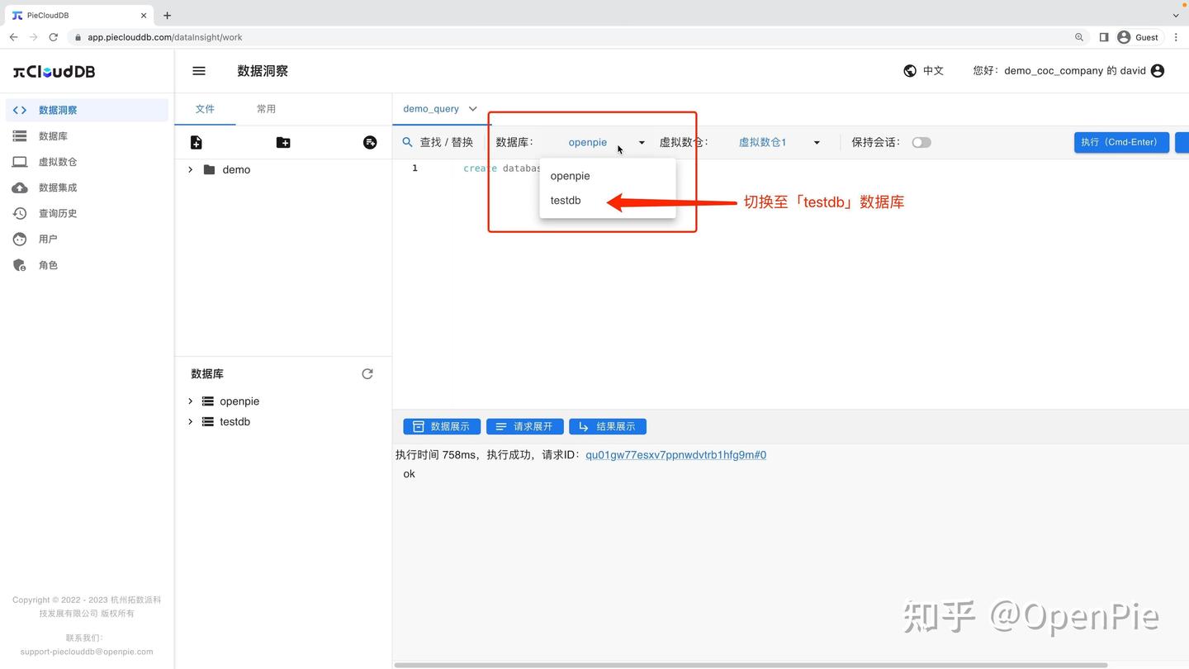Click the 执行 (Cmd-Enter) button
The width and height of the screenshot is (1189, 669).
click(1120, 142)
